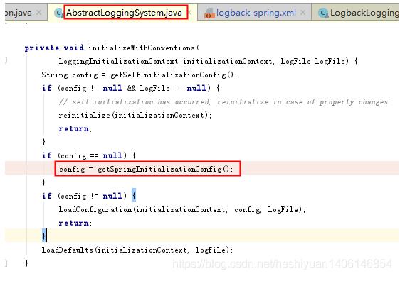This screenshot has width=400, height=281.
Task: Click the method end fold marker in gutter
Action: [x=6, y=263]
